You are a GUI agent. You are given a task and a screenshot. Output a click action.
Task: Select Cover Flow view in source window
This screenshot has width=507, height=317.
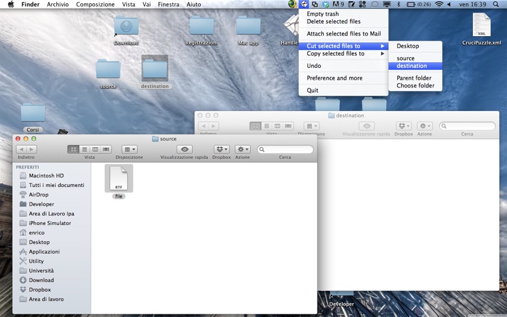coord(106,149)
